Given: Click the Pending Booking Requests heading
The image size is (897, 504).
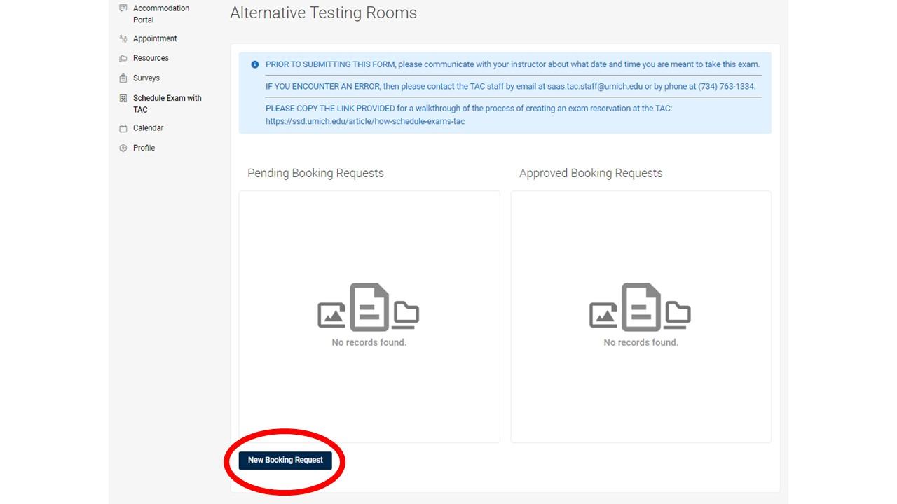Looking at the screenshot, I should [315, 173].
